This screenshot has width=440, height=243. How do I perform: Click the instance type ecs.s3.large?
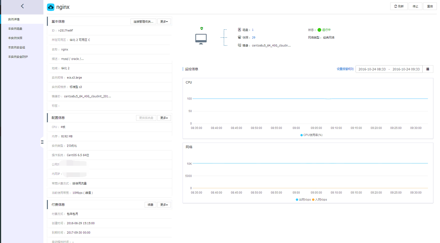point(74,78)
